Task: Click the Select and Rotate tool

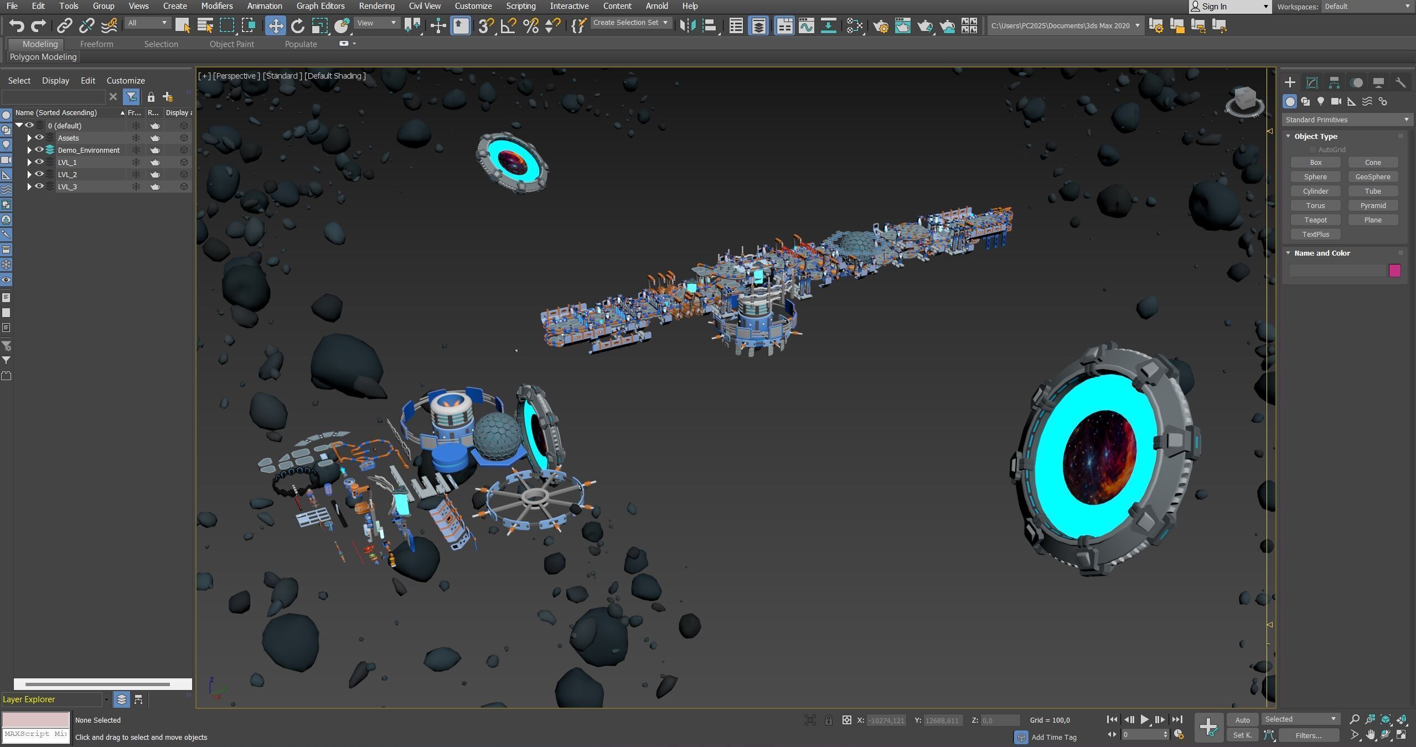Action: pos(297,25)
